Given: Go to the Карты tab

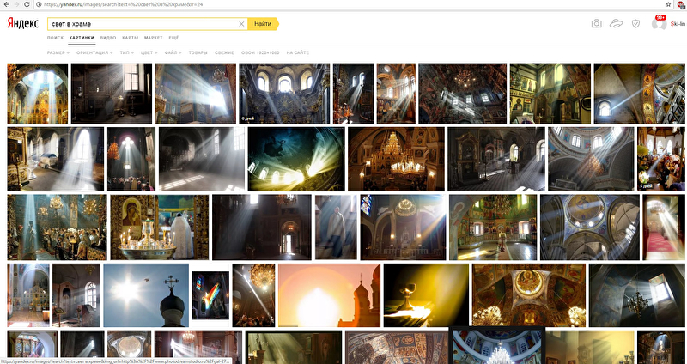Looking at the screenshot, I should coord(131,39).
